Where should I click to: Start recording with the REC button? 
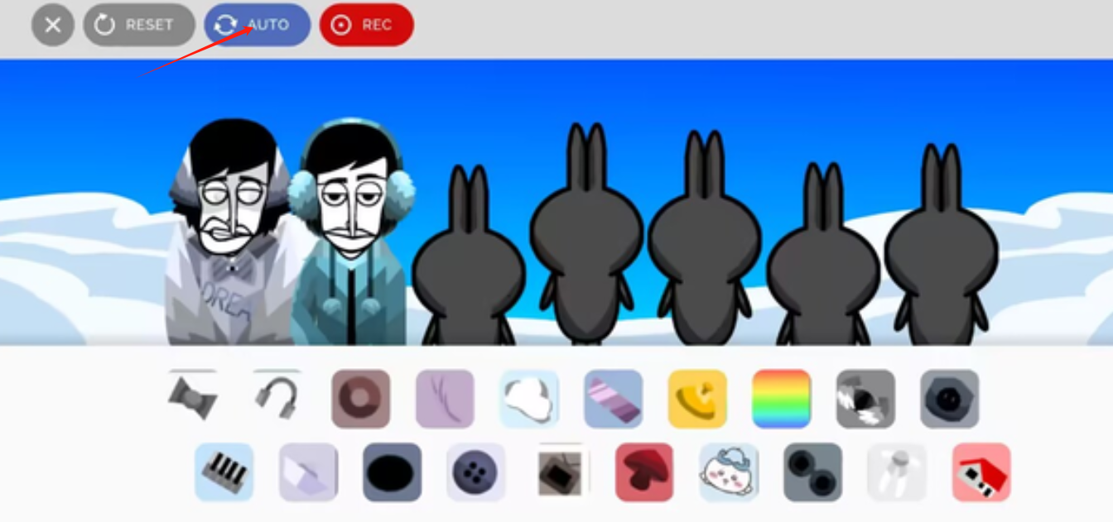click(366, 25)
